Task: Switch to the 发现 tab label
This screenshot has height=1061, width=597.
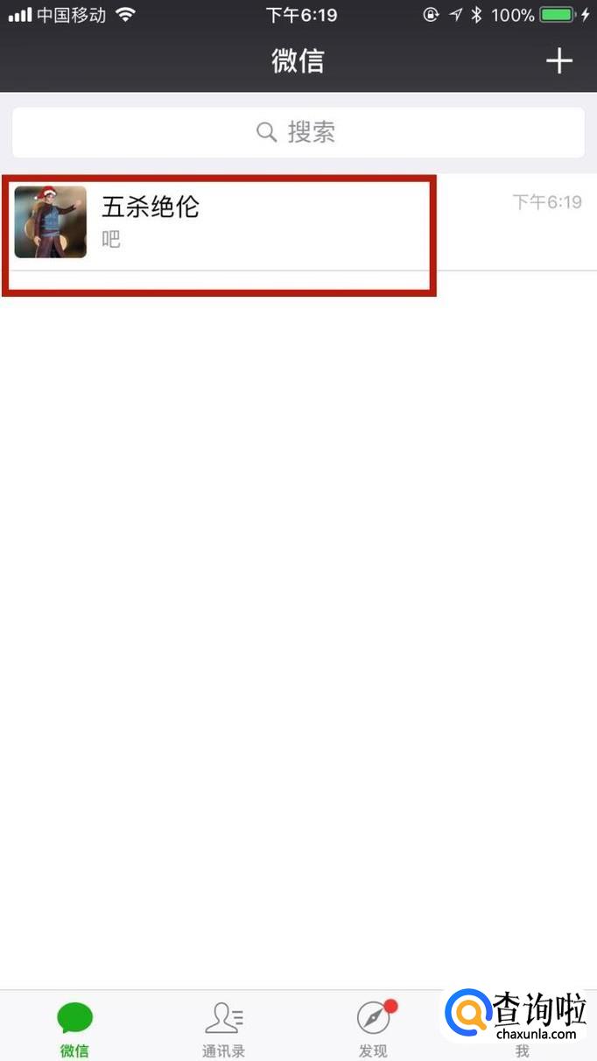Action: pos(373,1051)
